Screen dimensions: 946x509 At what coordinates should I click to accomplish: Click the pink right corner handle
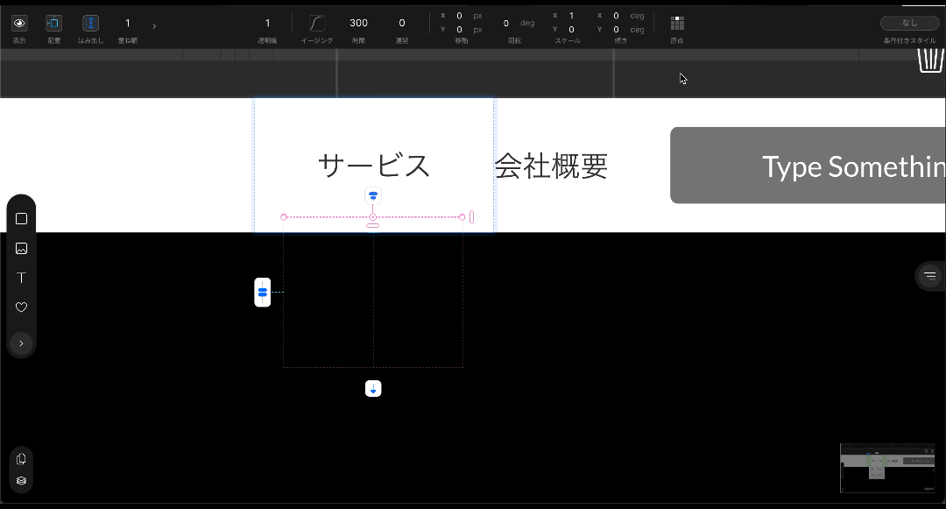[462, 217]
